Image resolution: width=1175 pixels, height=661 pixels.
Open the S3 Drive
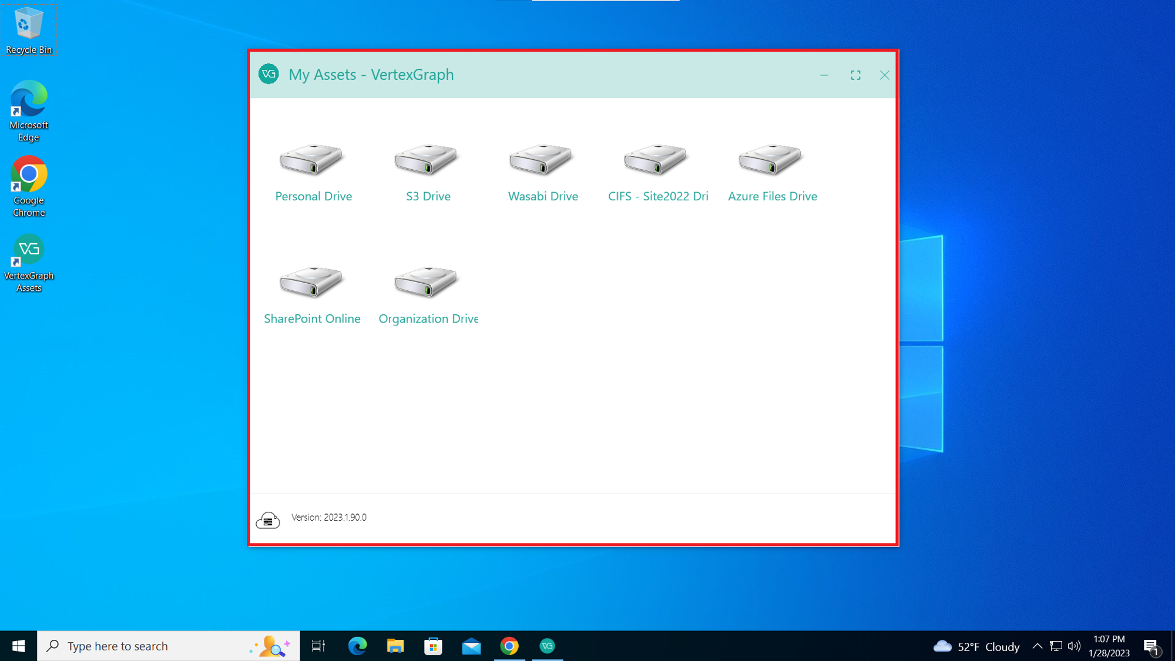click(x=427, y=169)
